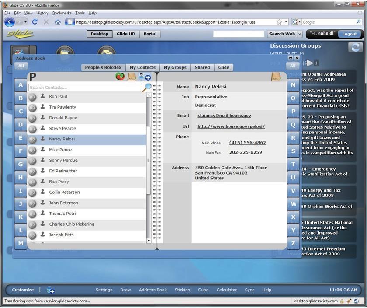The image size is (367, 308).
Task: Click the Firefox reload icon
Action: click(35, 22)
